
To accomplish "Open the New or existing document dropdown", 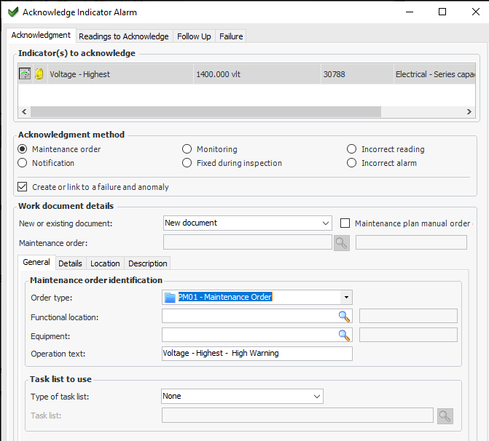I will click(x=248, y=223).
